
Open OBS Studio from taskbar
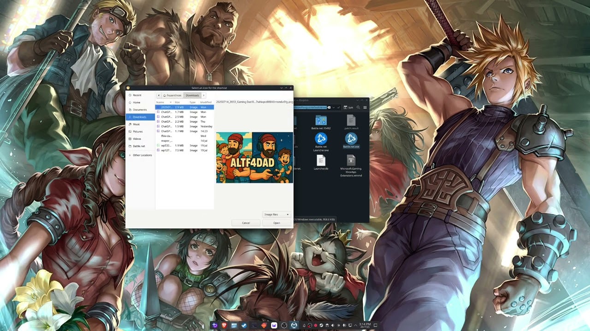284,325
